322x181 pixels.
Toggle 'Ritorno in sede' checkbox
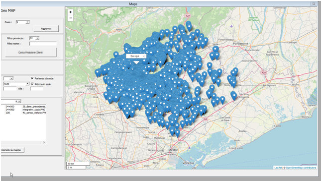[32, 84]
